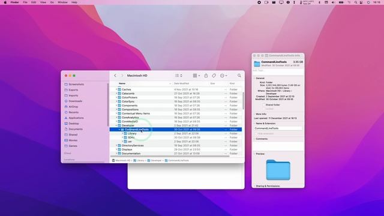Viewport: 384px width, 216px height.
Task: Expand the SDKs subfolder
Action: pyautogui.click(x=122, y=137)
